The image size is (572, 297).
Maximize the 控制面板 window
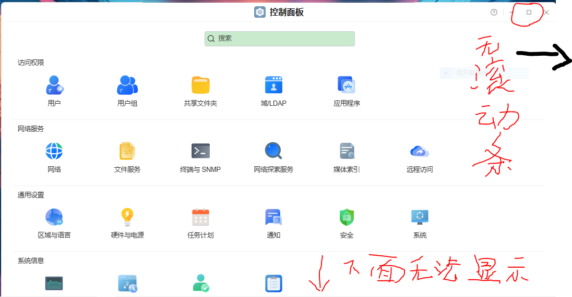529,13
